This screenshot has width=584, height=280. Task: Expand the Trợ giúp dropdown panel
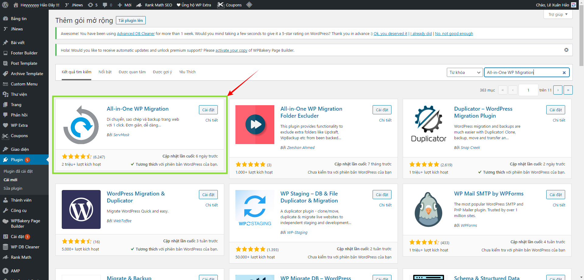point(558,14)
